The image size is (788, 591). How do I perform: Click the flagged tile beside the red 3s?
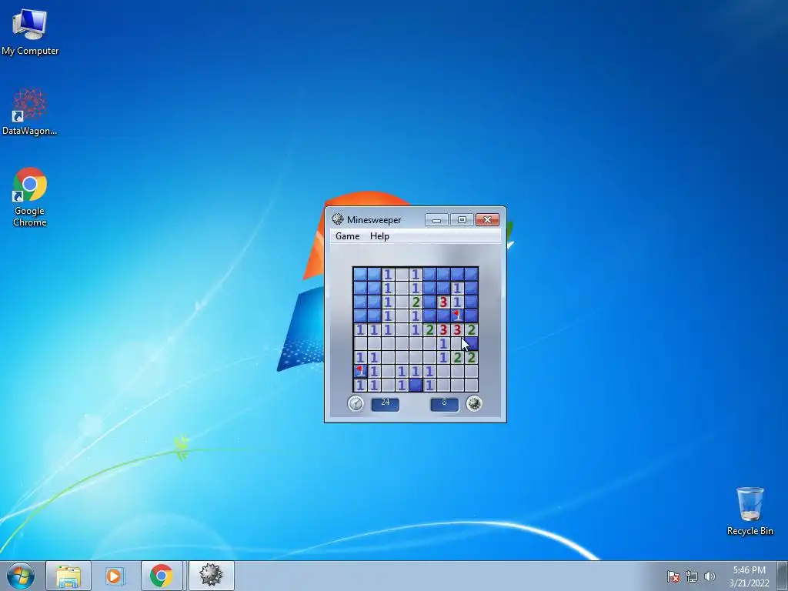tap(457, 316)
